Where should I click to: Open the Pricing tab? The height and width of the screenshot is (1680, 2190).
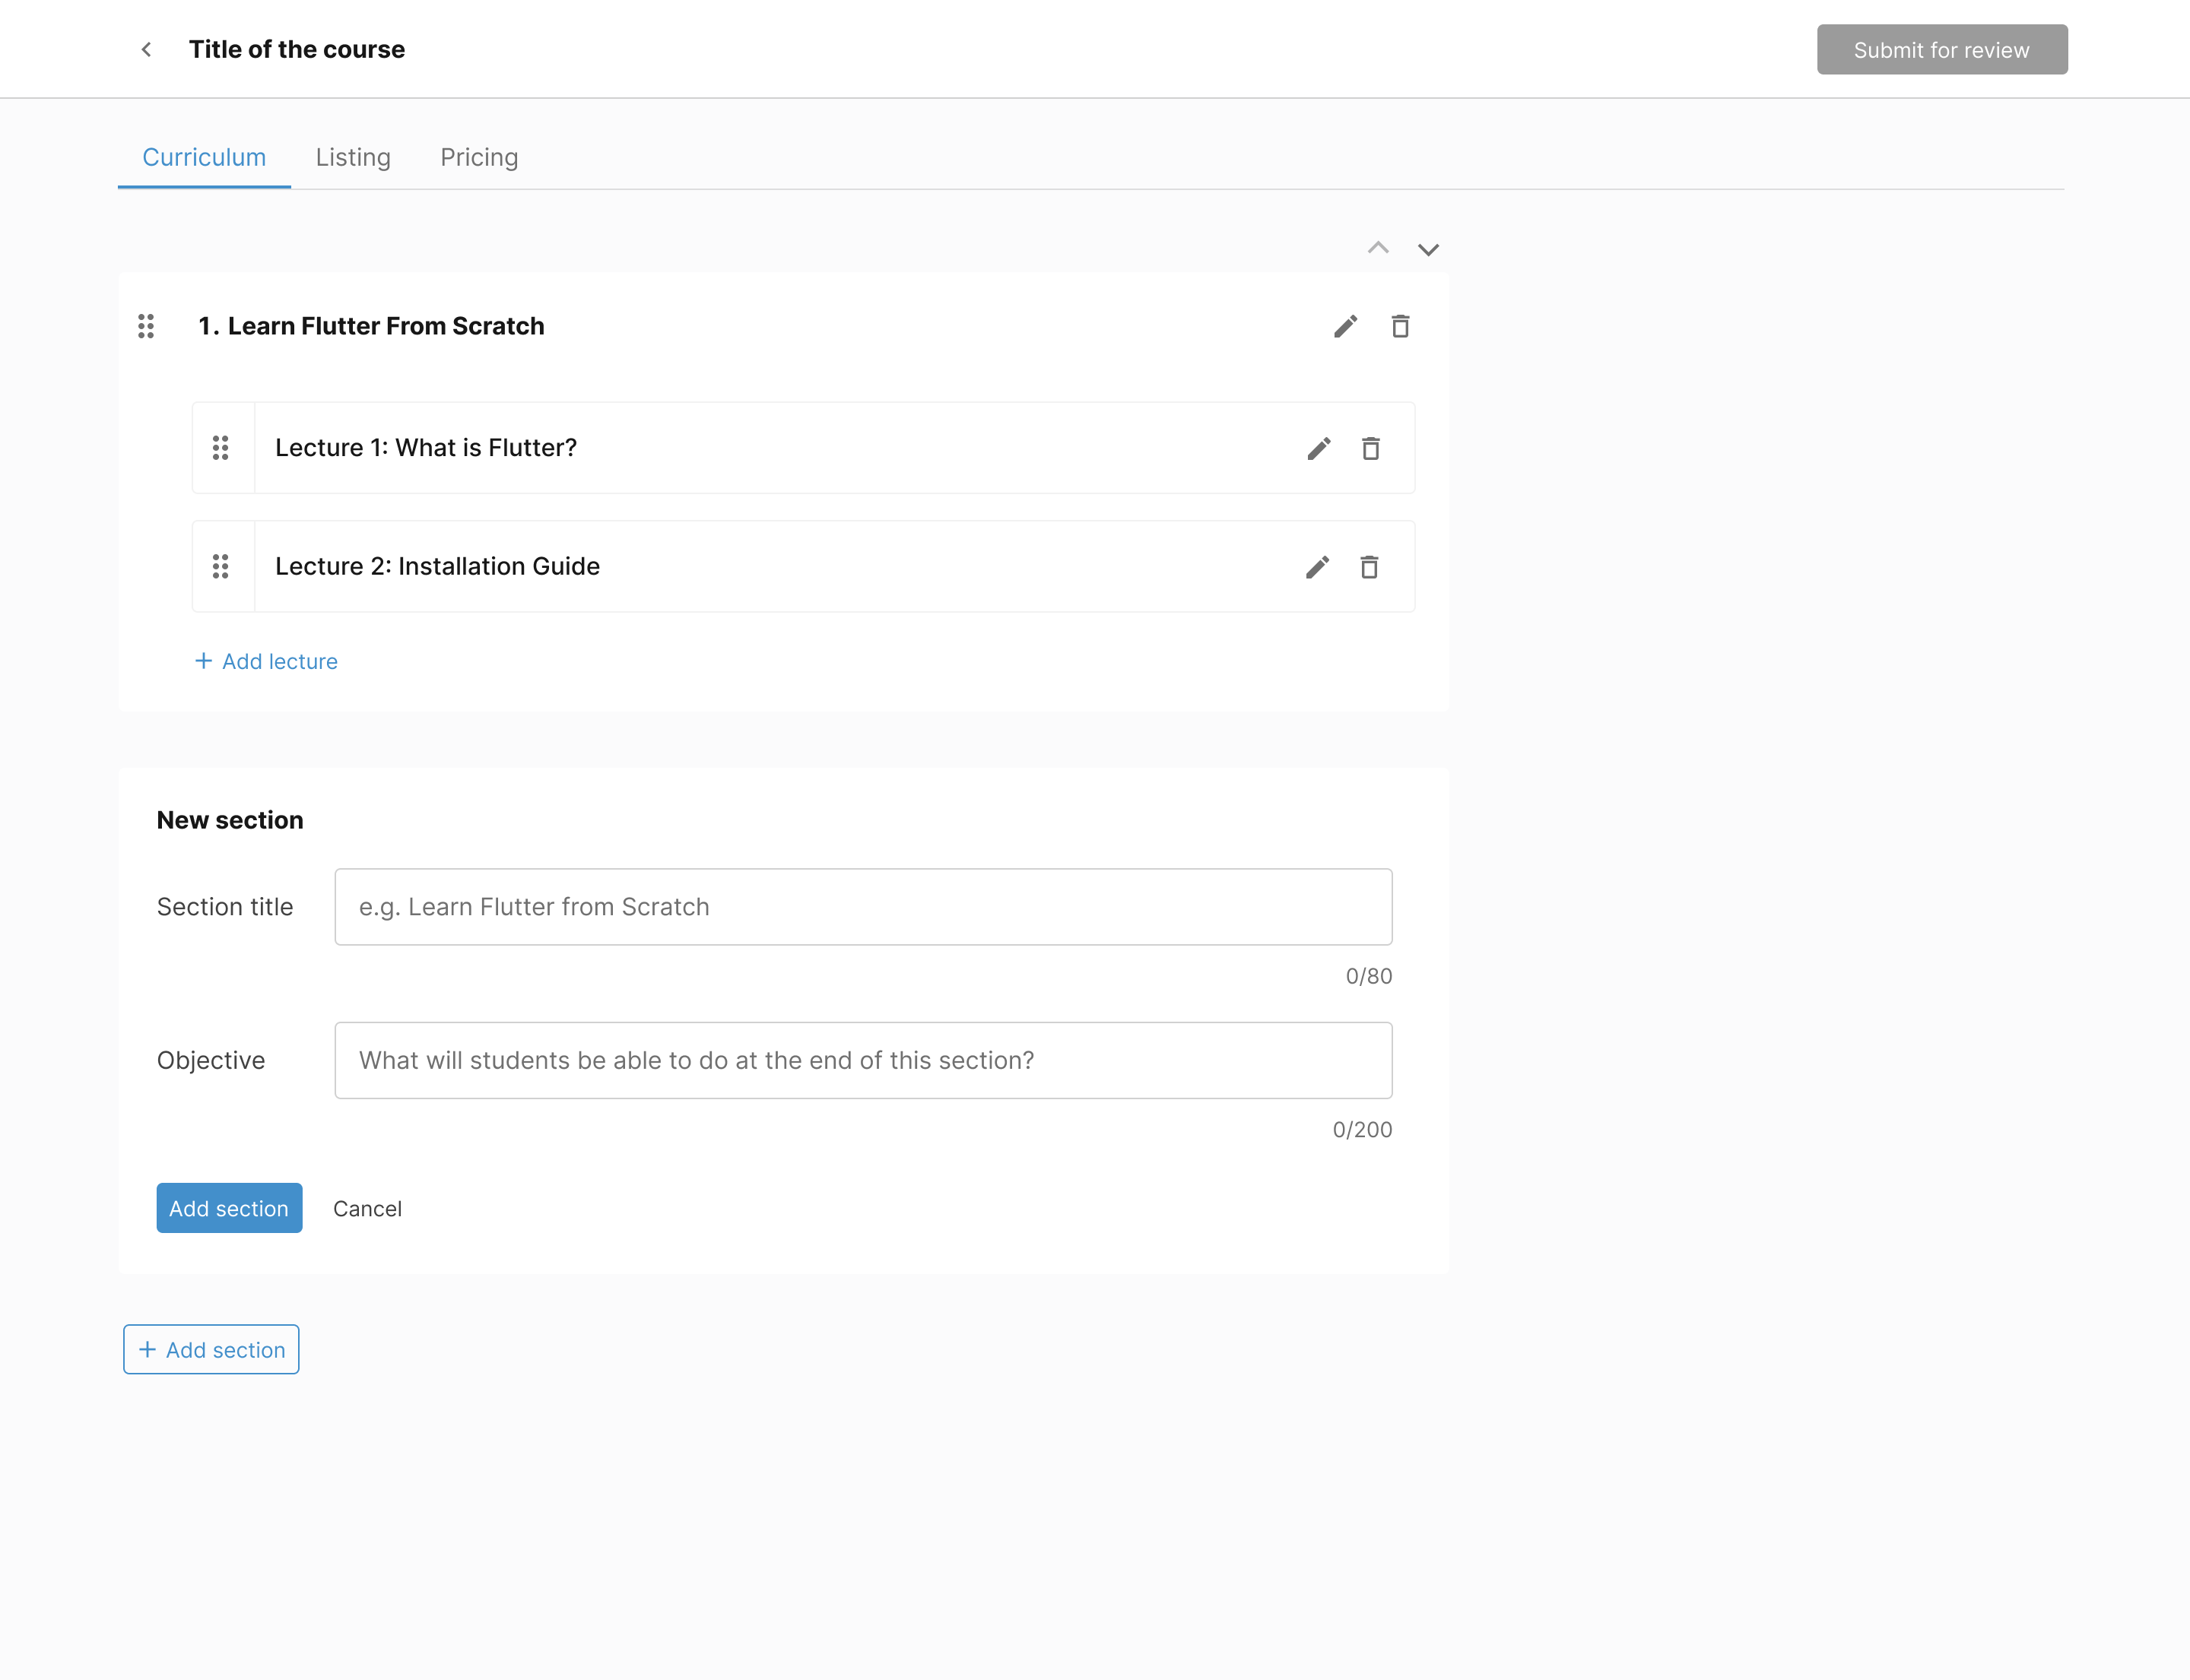tap(478, 157)
